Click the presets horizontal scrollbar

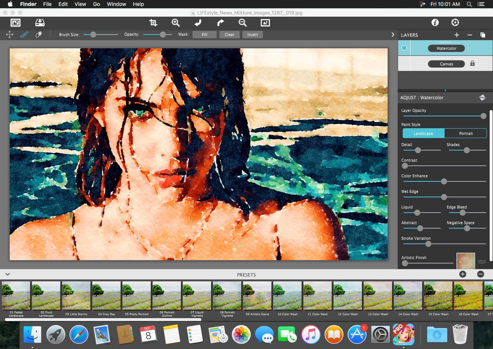[103, 319]
